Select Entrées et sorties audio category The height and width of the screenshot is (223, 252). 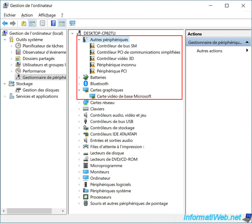pyautogui.click(x=112, y=140)
